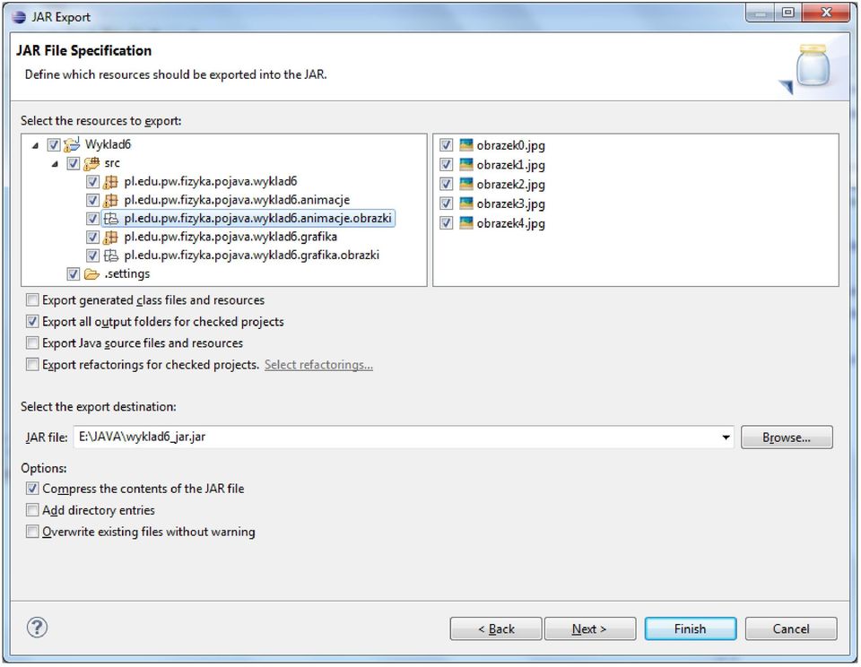The image size is (861, 667).
Task: Enable Export refactorings for checked projects
Action: coord(32,365)
